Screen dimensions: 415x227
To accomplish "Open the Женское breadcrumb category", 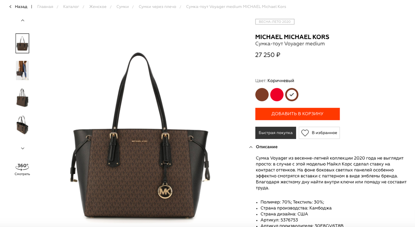I will [98, 7].
